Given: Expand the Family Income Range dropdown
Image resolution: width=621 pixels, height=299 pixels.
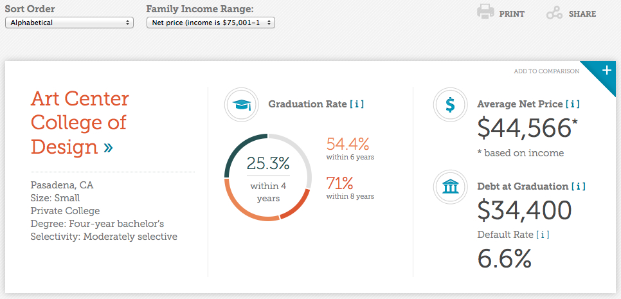Looking at the screenshot, I should coord(211,23).
